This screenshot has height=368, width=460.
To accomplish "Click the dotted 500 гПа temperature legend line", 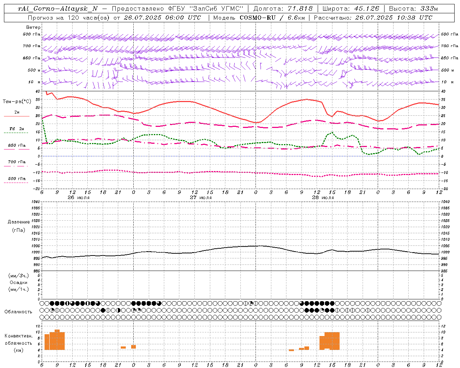I will click(16, 183).
